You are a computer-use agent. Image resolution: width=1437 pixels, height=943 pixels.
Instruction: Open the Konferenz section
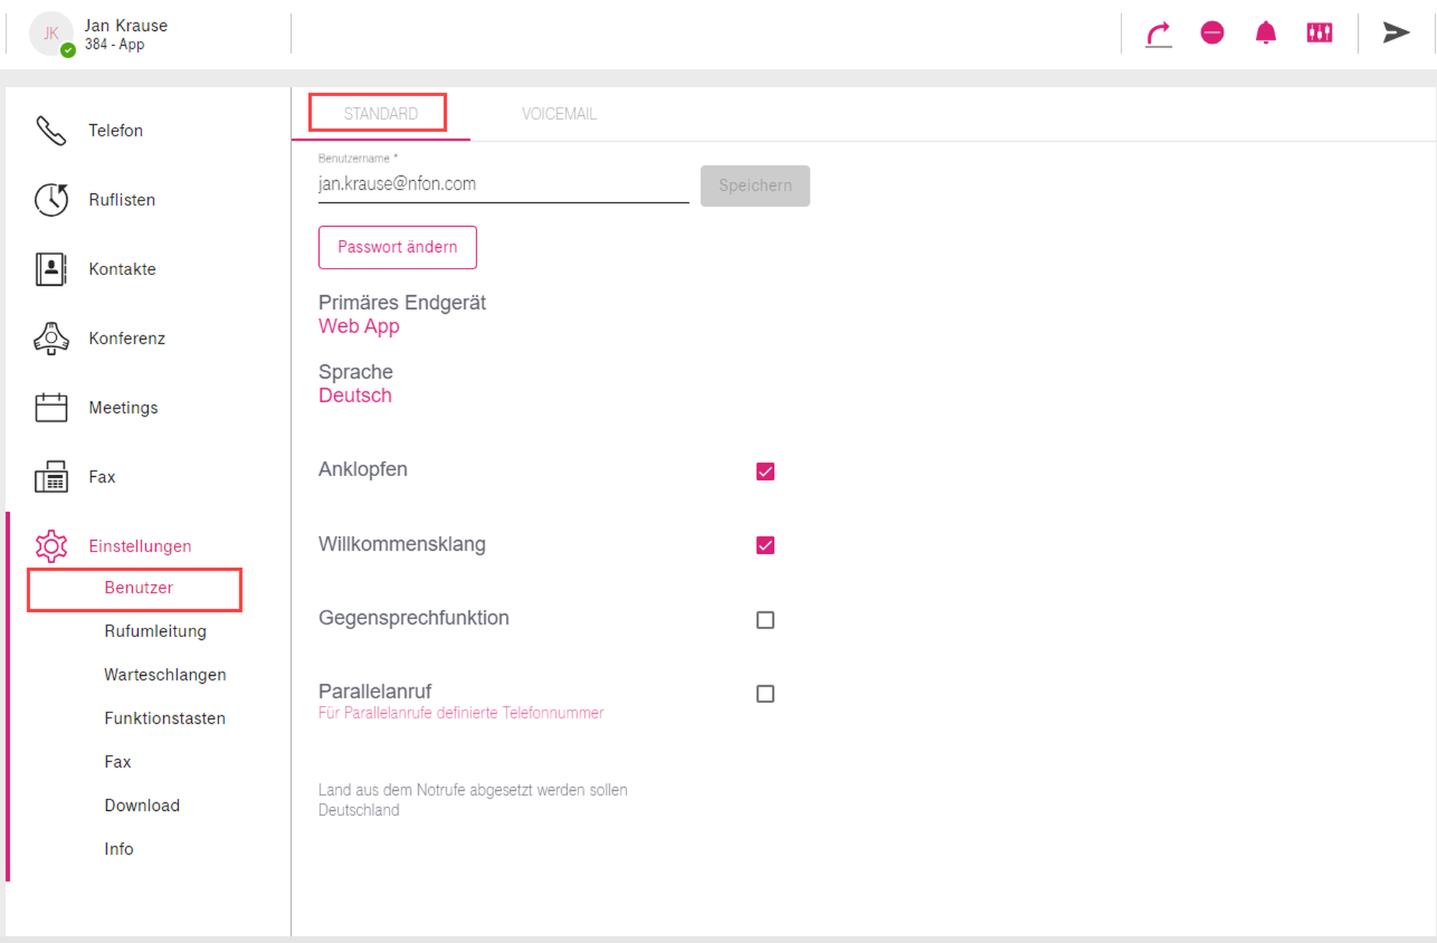(x=126, y=338)
